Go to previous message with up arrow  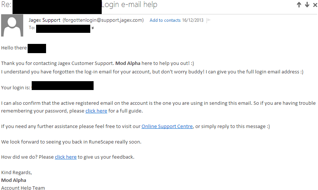[299, 5]
